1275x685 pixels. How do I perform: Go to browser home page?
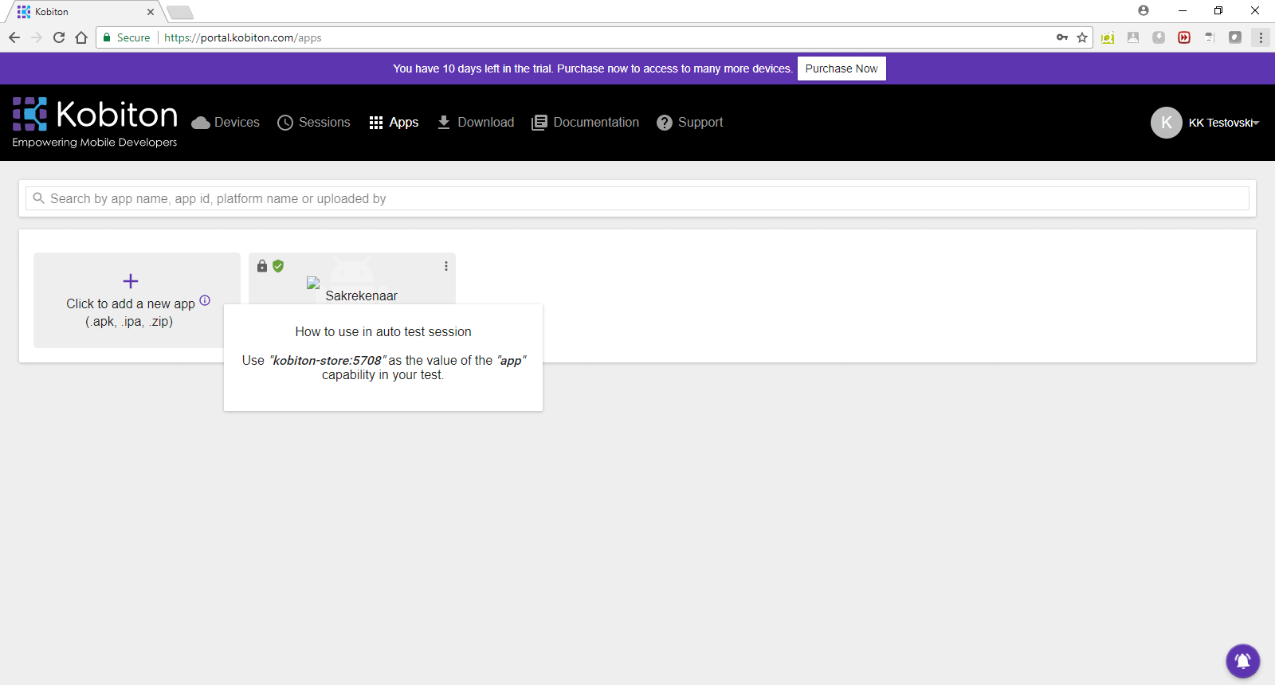pyautogui.click(x=81, y=37)
